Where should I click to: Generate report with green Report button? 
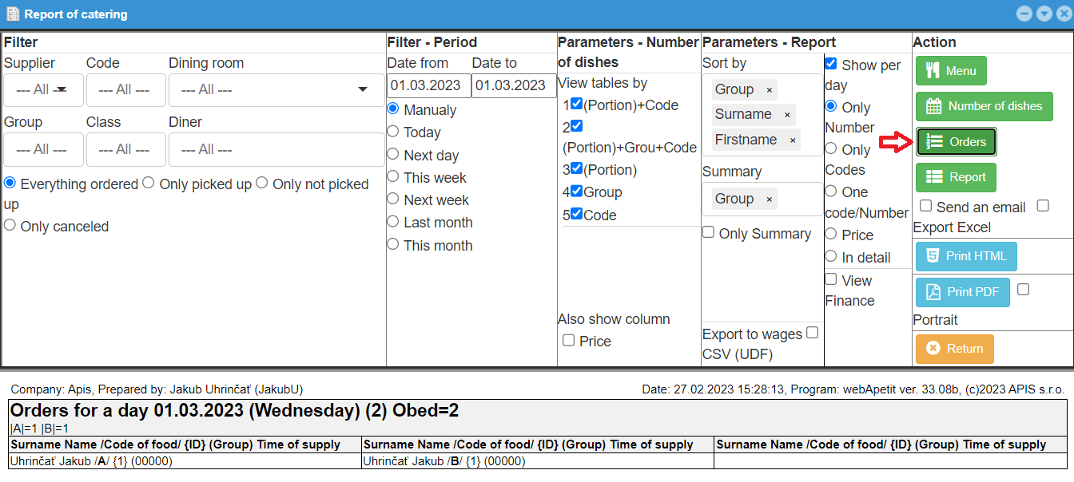pos(956,177)
